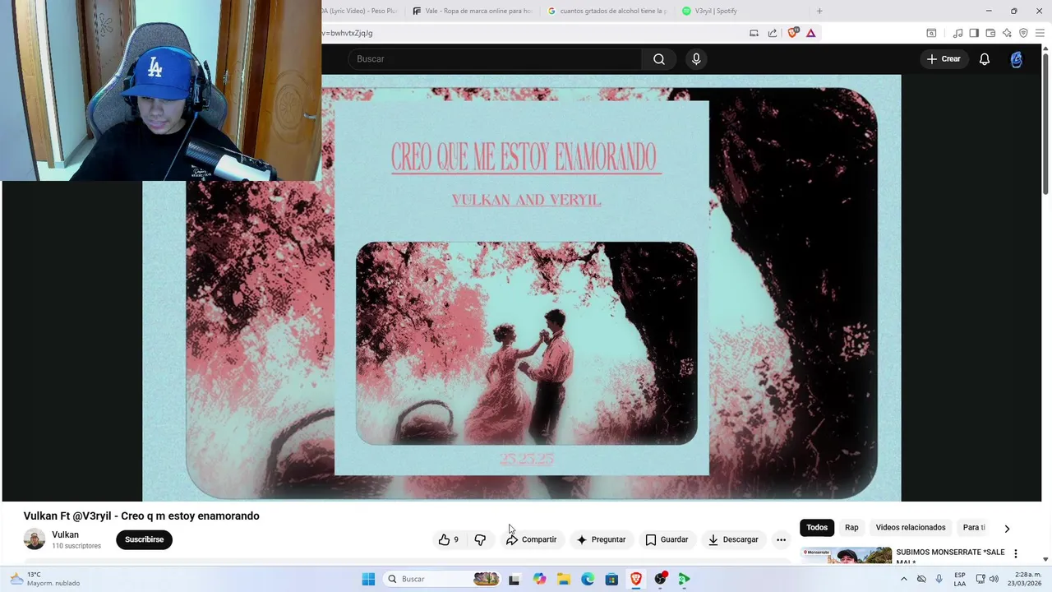Select the Todos filter chip

coord(817,528)
